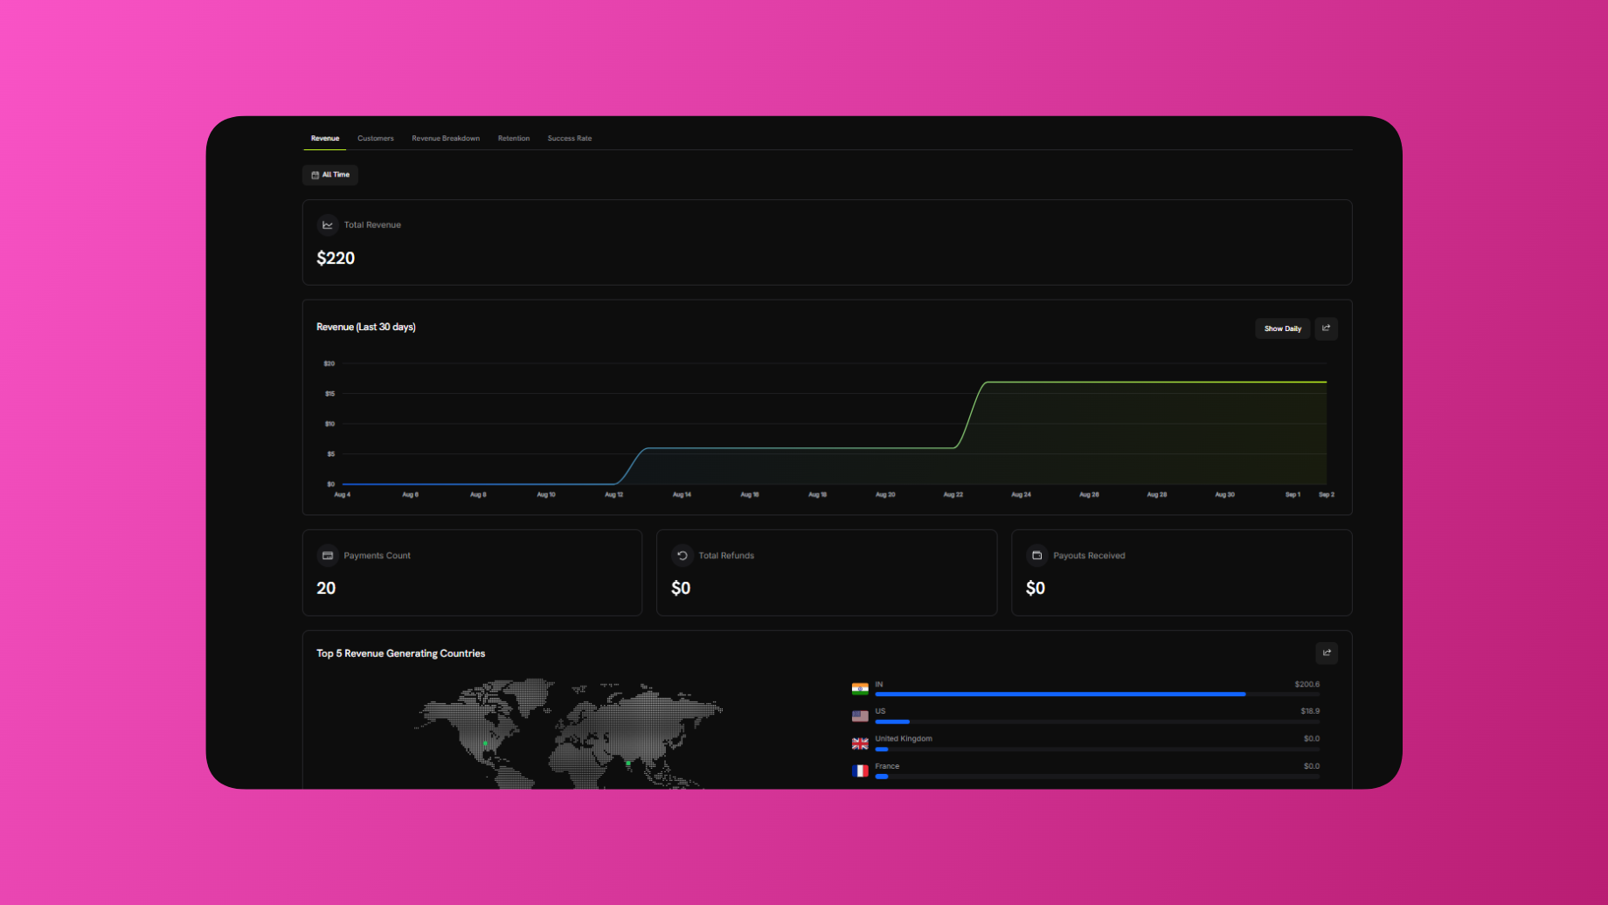Screen dimensions: 1608x905
Task: Click the Total Refunds circular arrow icon
Action: [683, 556]
